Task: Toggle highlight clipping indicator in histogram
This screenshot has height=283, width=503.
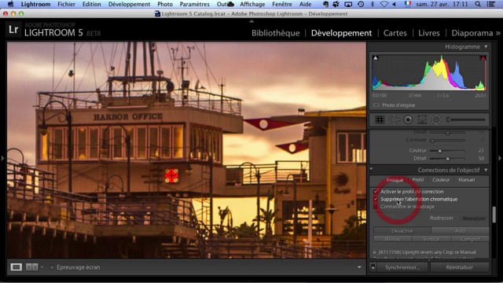Action: coord(483,58)
